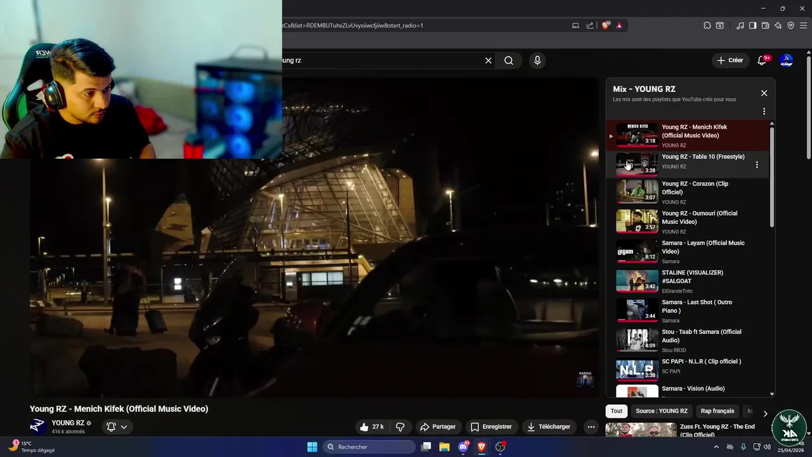
Task: Open the Mix playlist options menu
Action: (764, 111)
